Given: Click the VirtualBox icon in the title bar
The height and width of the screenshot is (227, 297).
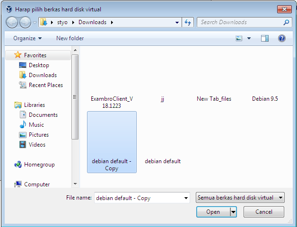Looking at the screenshot, I should click(x=9, y=9).
